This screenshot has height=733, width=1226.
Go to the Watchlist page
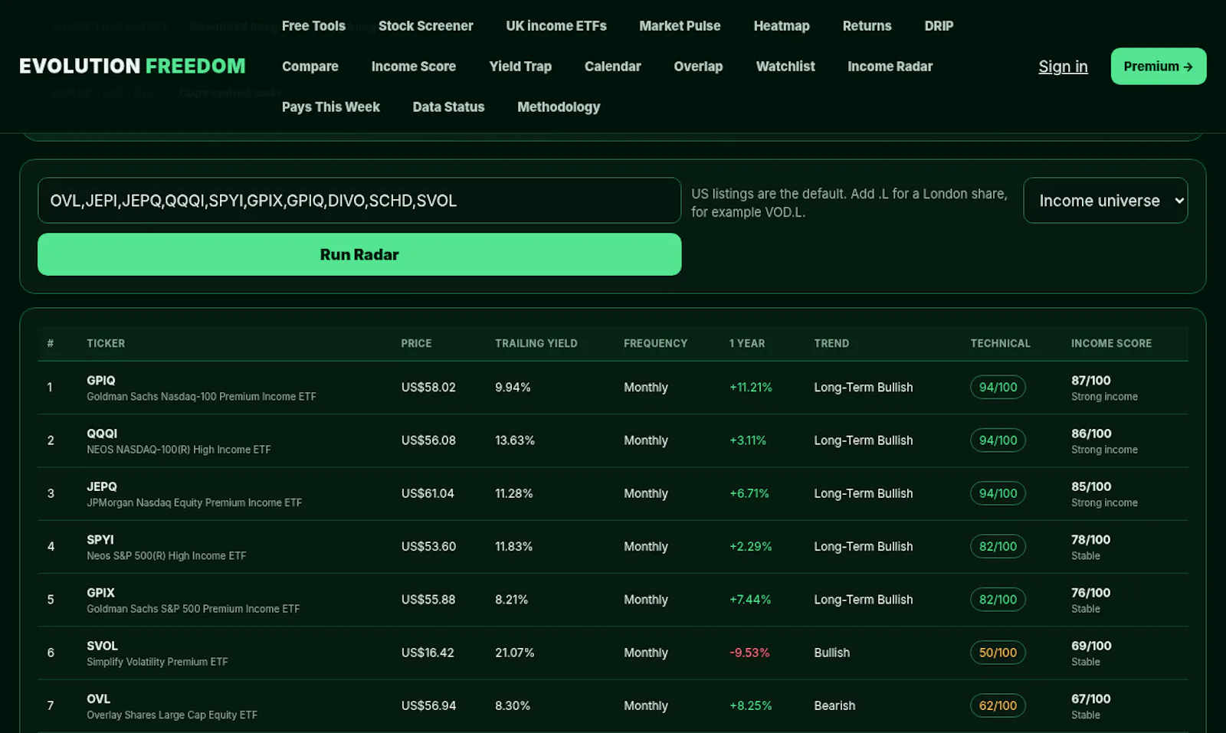point(785,67)
